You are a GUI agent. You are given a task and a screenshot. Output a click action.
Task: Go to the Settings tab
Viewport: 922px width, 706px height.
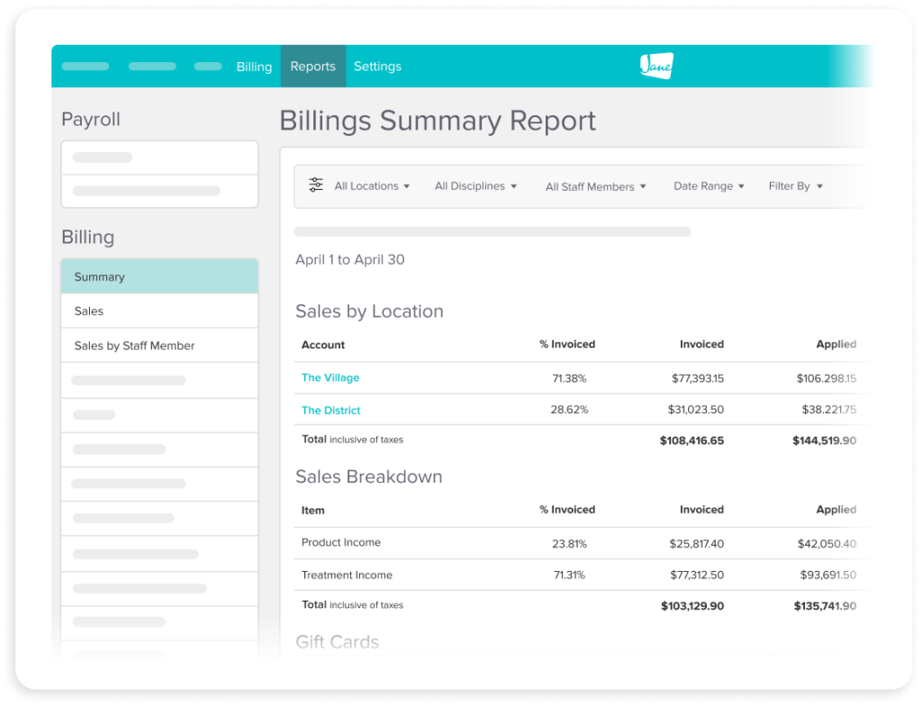tap(377, 67)
